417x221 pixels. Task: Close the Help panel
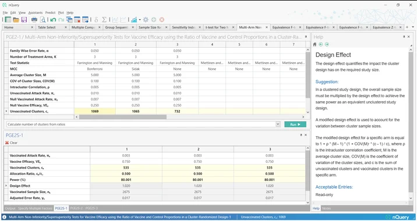tap(409, 37)
